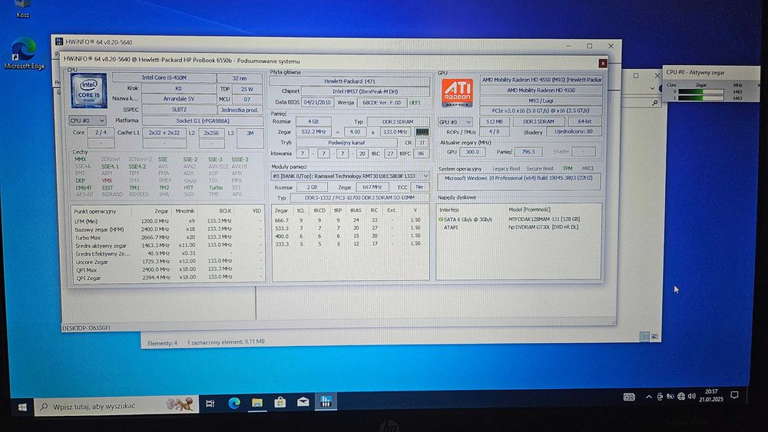Click the Secure Boot status label
Image resolution: width=768 pixels, height=432 pixels.
point(540,169)
